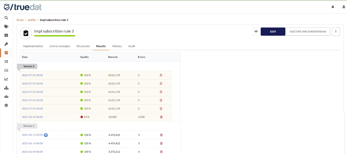Open the Link to concepts tab
This screenshot has width=347, height=154.
tap(60, 46)
